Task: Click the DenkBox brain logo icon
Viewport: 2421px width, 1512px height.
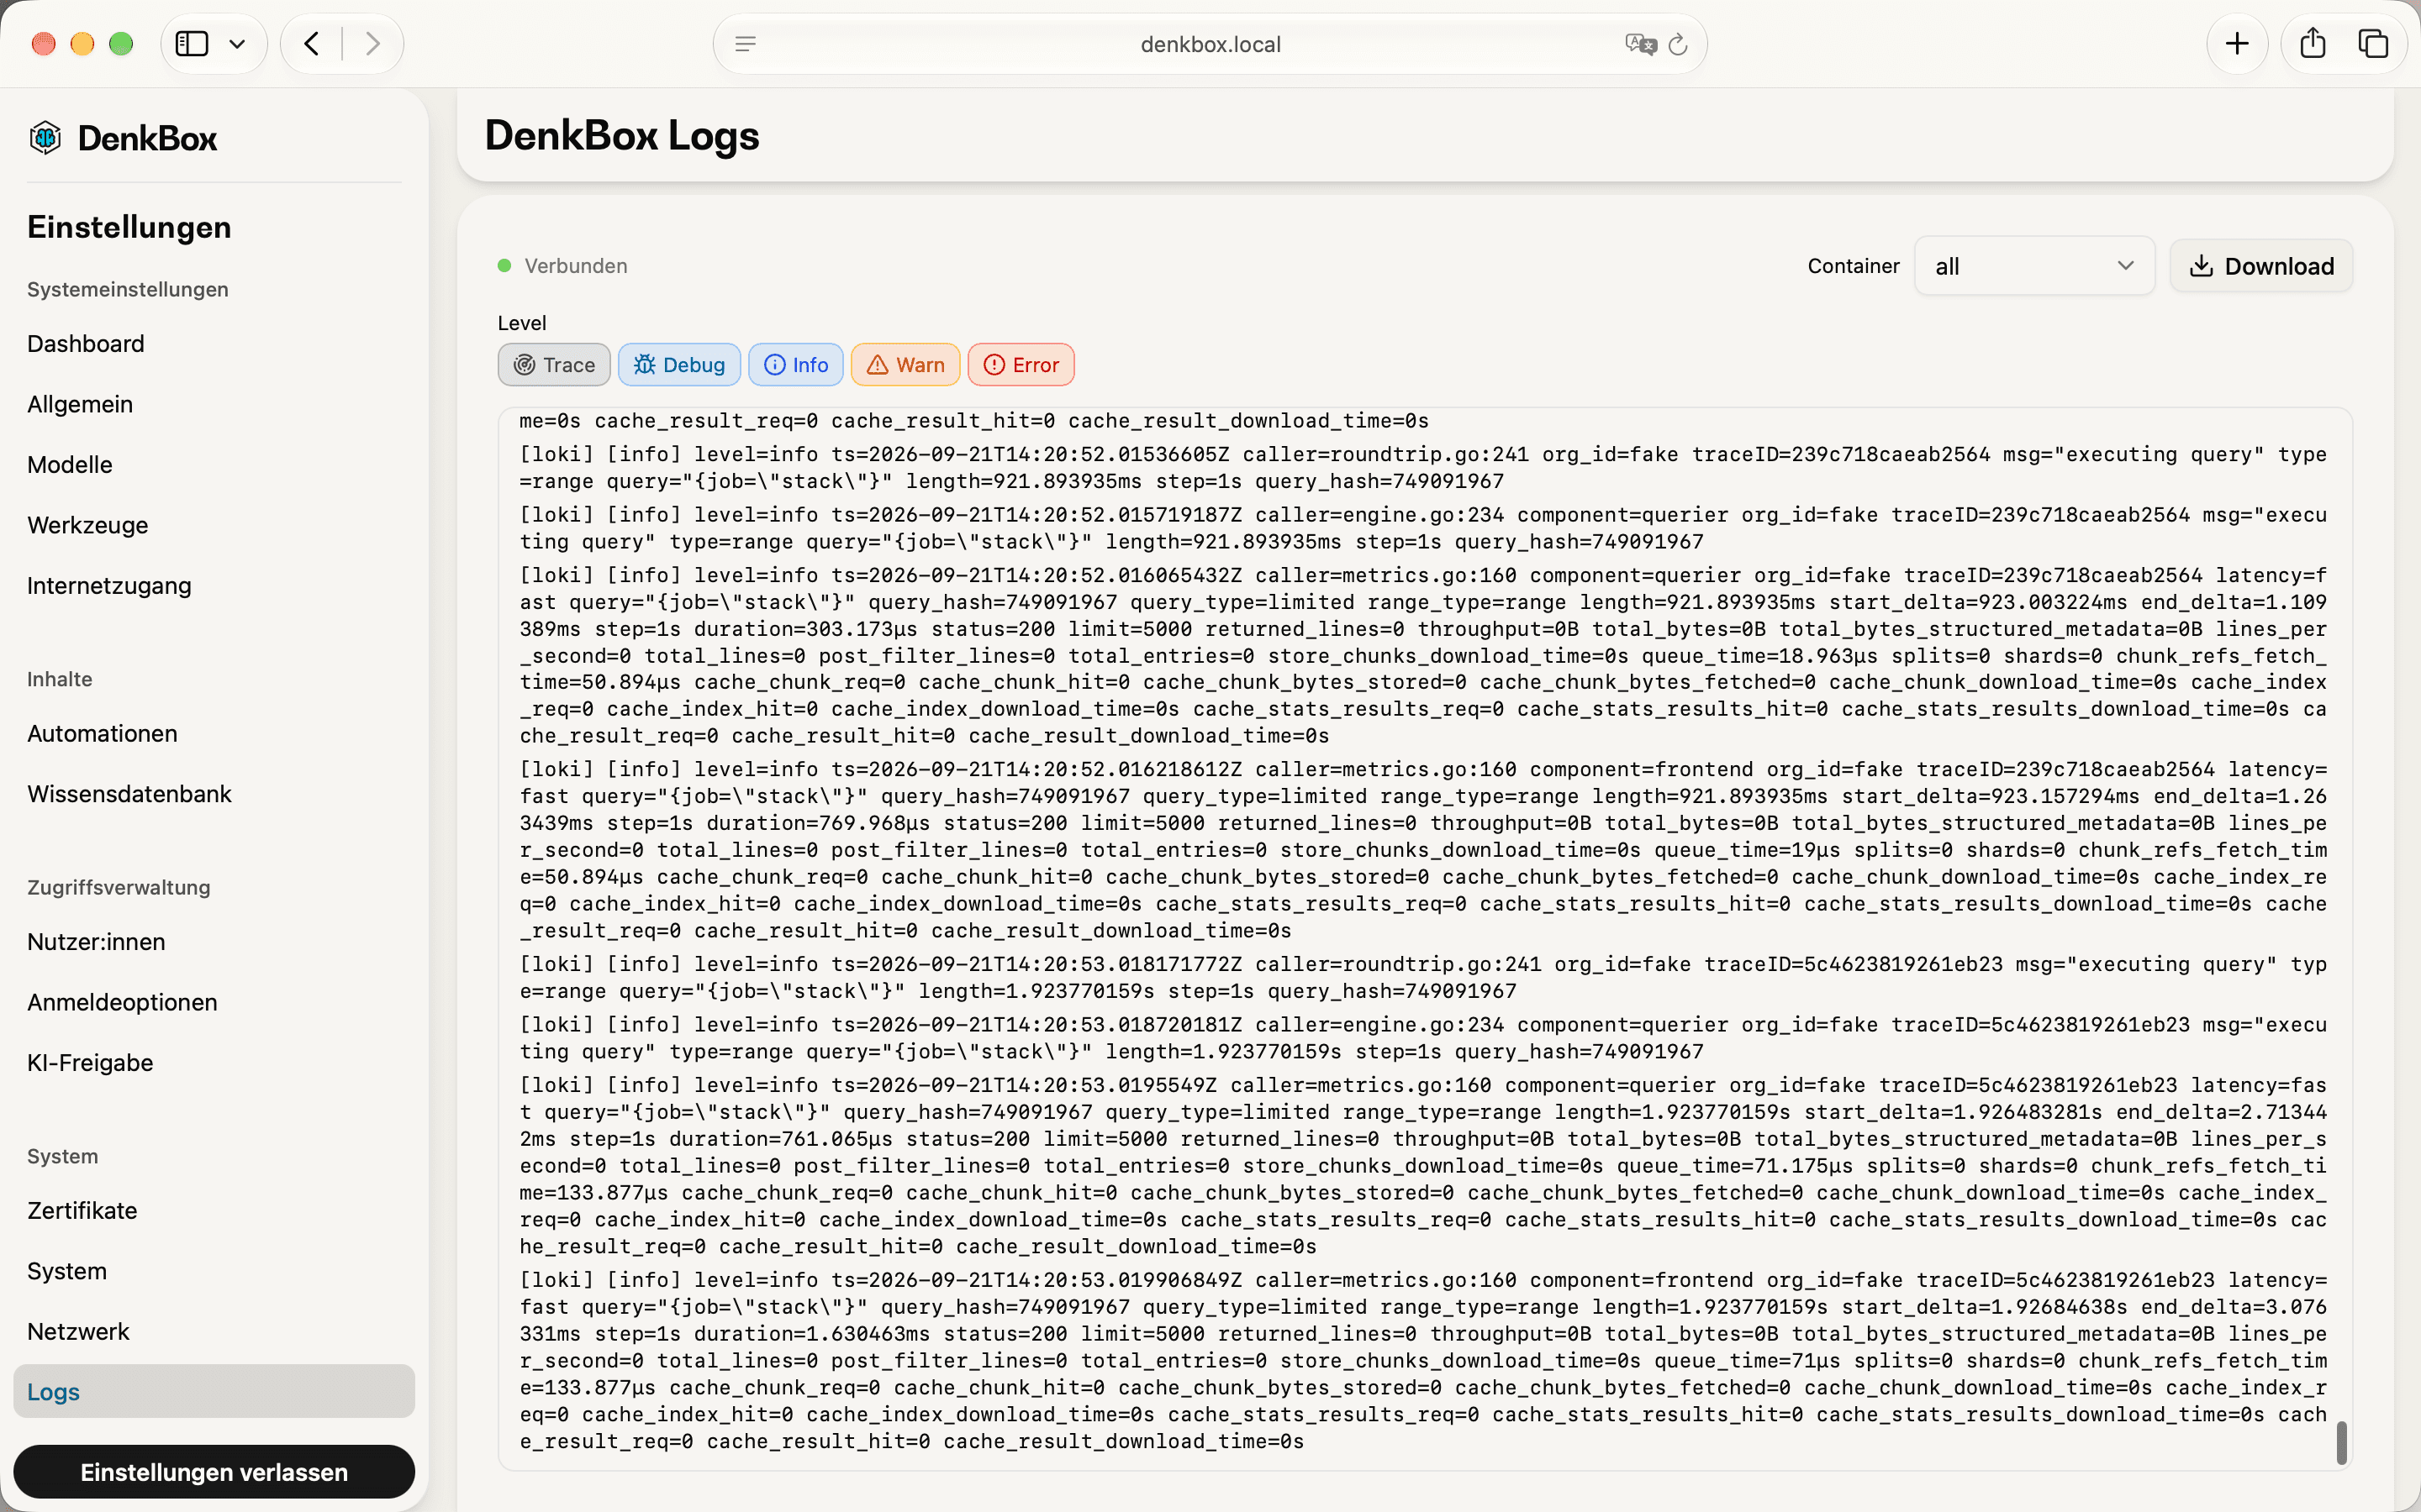Action: coord(45,137)
